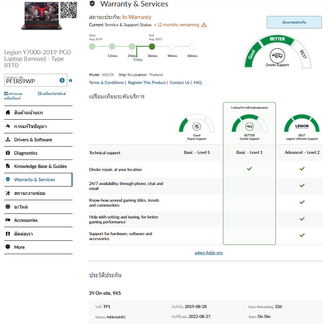The height and width of the screenshot is (324, 323).
Task: Click the shield icon in the Warranty & Services sidebar item
Action: point(8,179)
